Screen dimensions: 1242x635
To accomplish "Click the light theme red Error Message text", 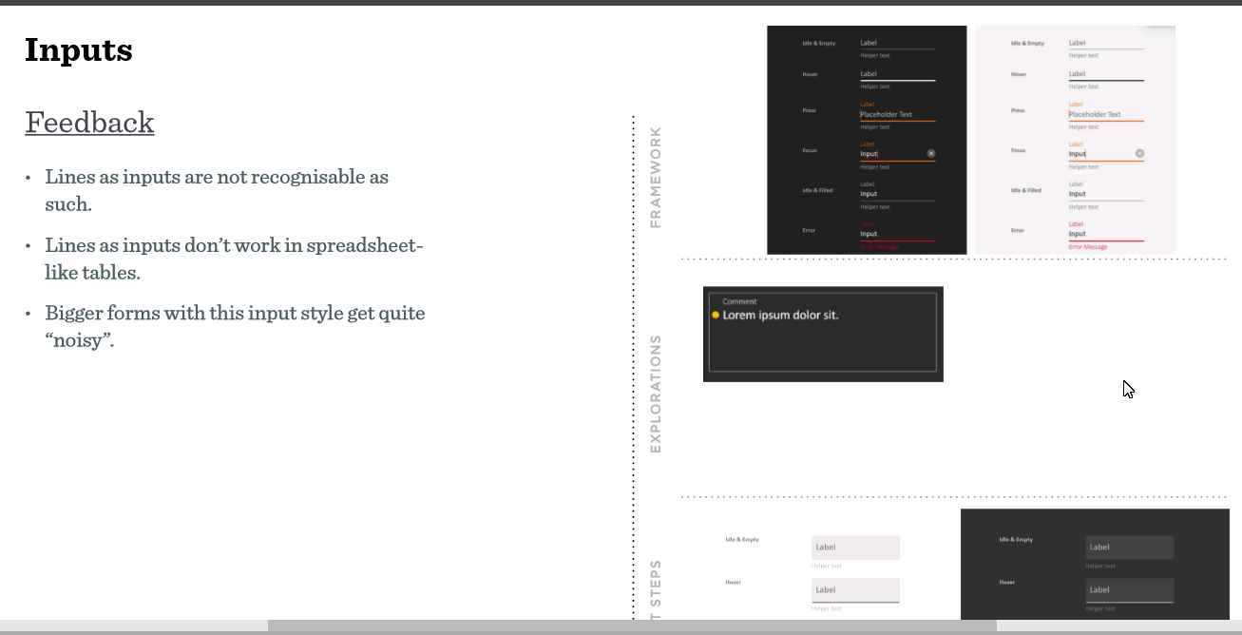I will pyautogui.click(x=1088, y=247).
